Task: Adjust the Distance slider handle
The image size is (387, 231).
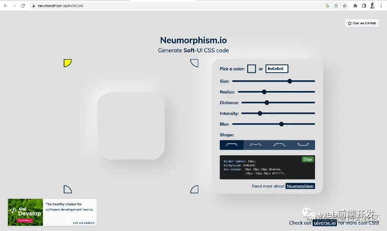Action: pos(266,103)
